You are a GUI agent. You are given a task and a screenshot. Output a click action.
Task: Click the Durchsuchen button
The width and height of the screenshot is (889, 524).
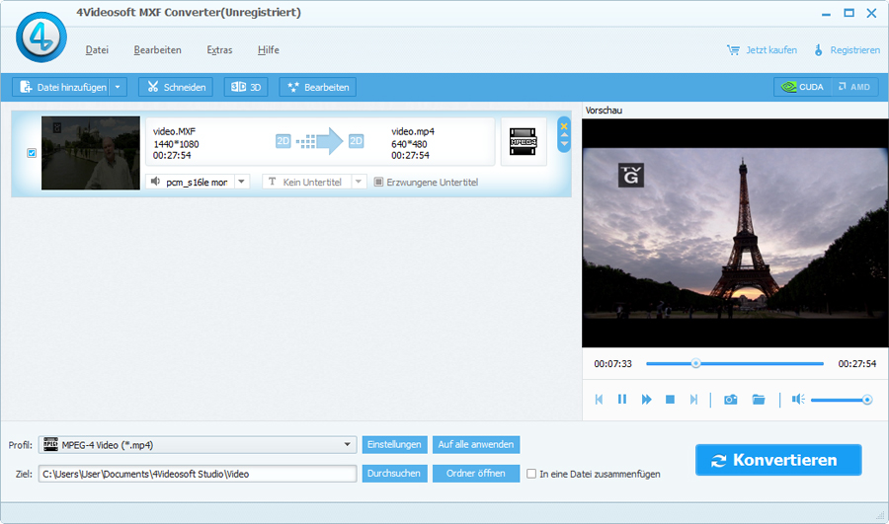(x=395, y=474)
